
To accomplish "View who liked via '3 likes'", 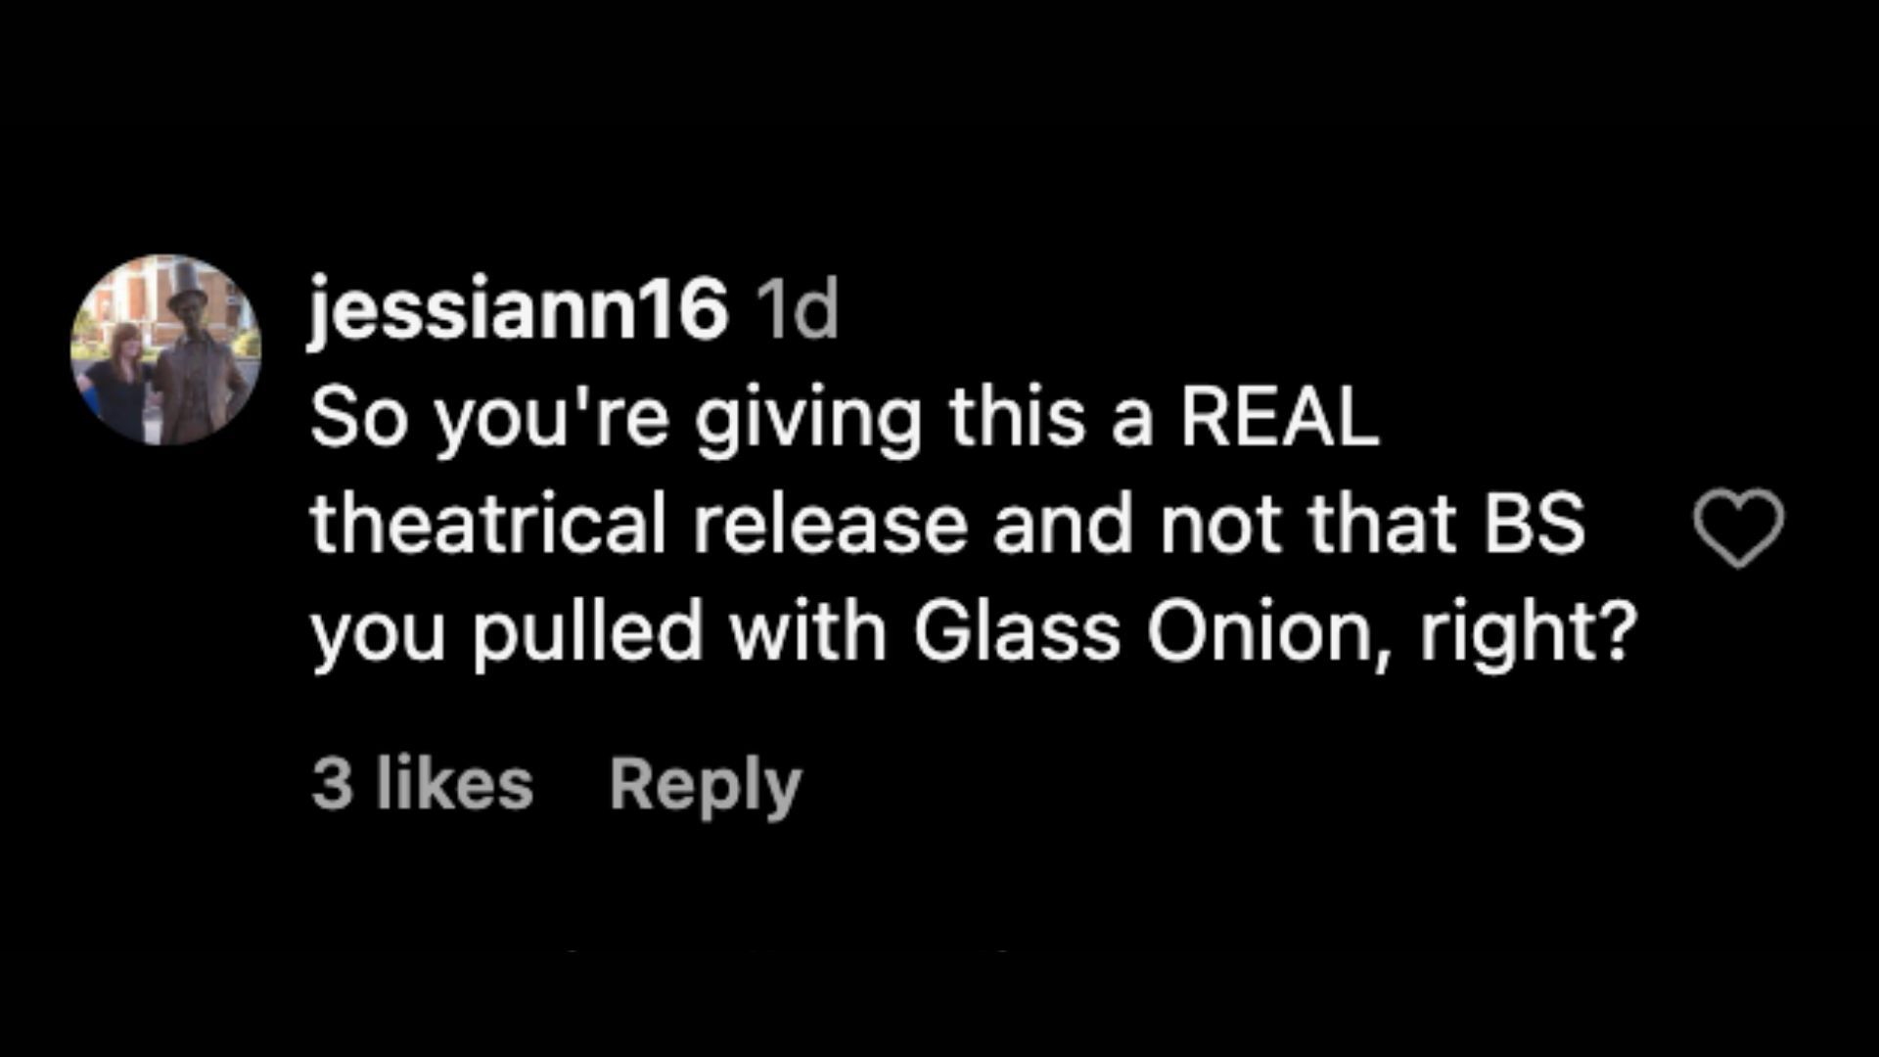I will pos(422,785).
